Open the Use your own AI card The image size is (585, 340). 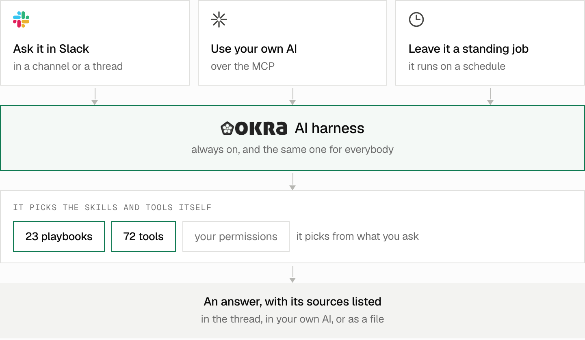point(292,43)
